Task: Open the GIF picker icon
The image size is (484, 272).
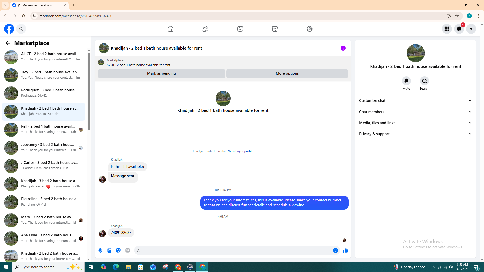Action: (x=128, y=250)
